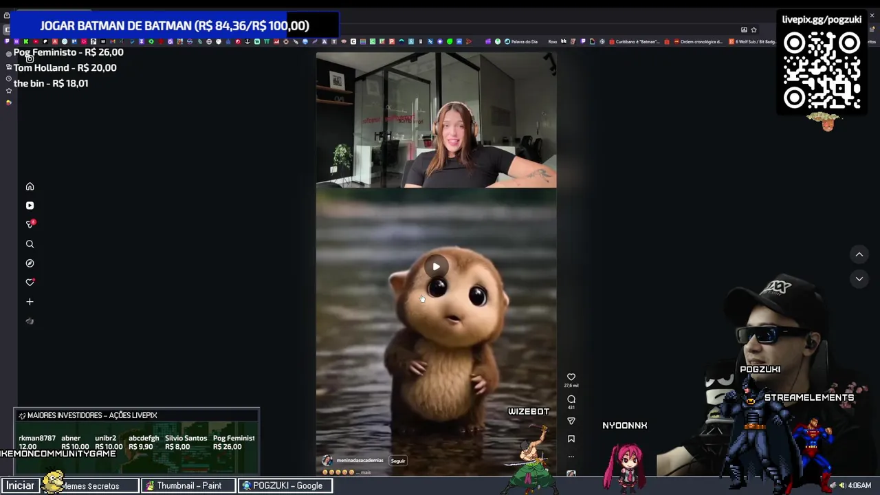Open the Reels icon in sidebar
This screenshot has height=495, width=880.
point(30,206)
